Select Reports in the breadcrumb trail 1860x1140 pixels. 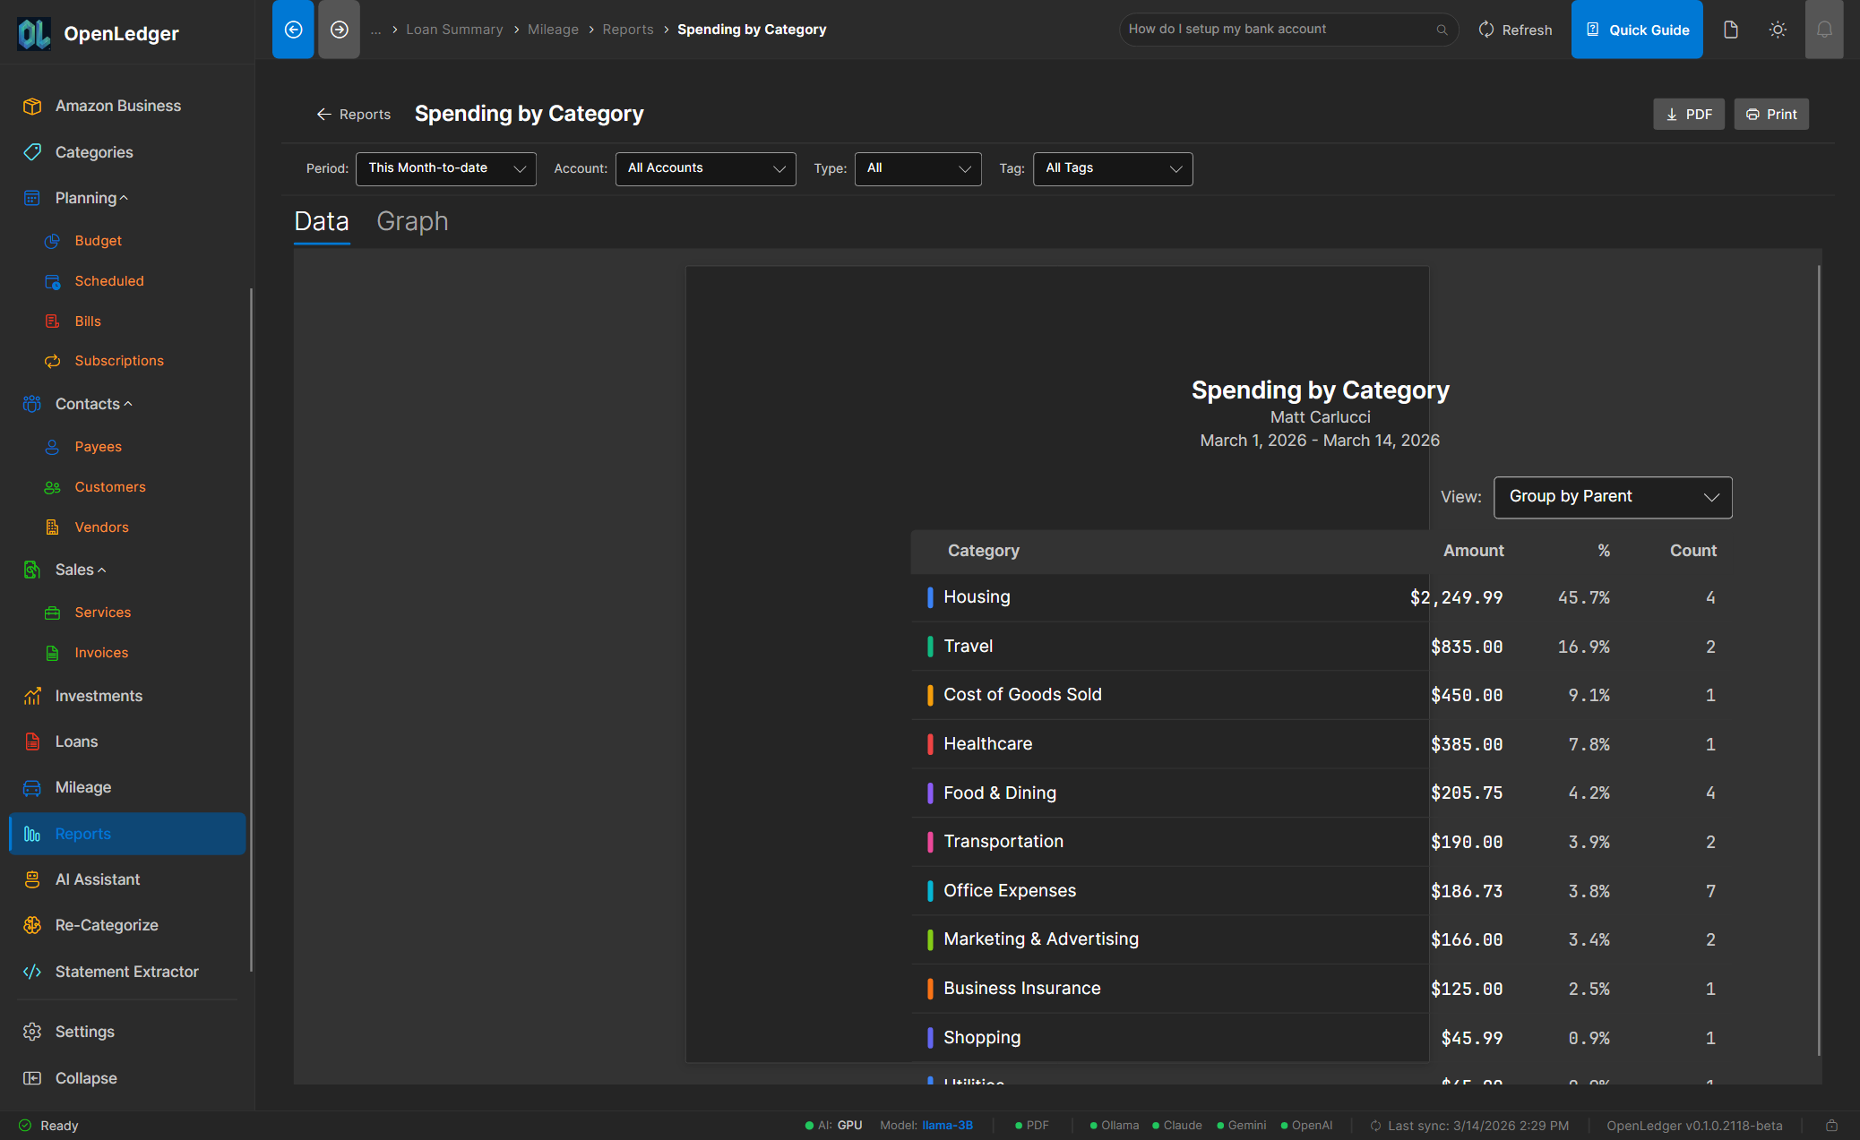(x=627, y=29)
